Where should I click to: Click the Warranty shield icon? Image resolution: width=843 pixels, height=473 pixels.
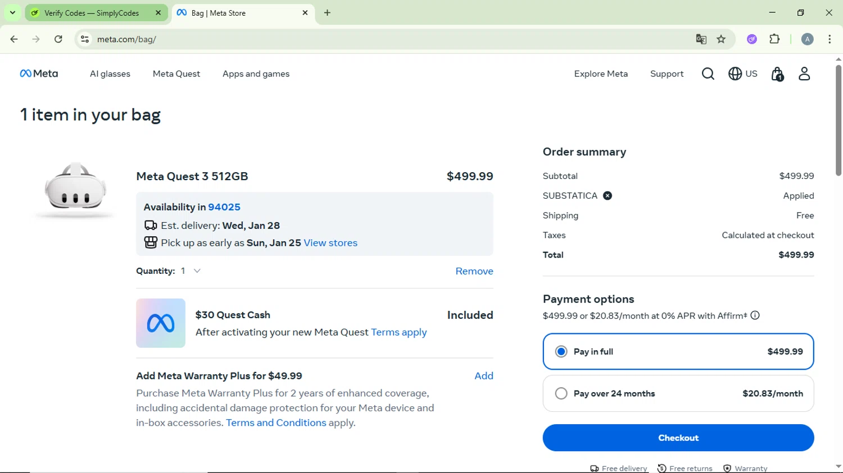(x=727, y=469)
